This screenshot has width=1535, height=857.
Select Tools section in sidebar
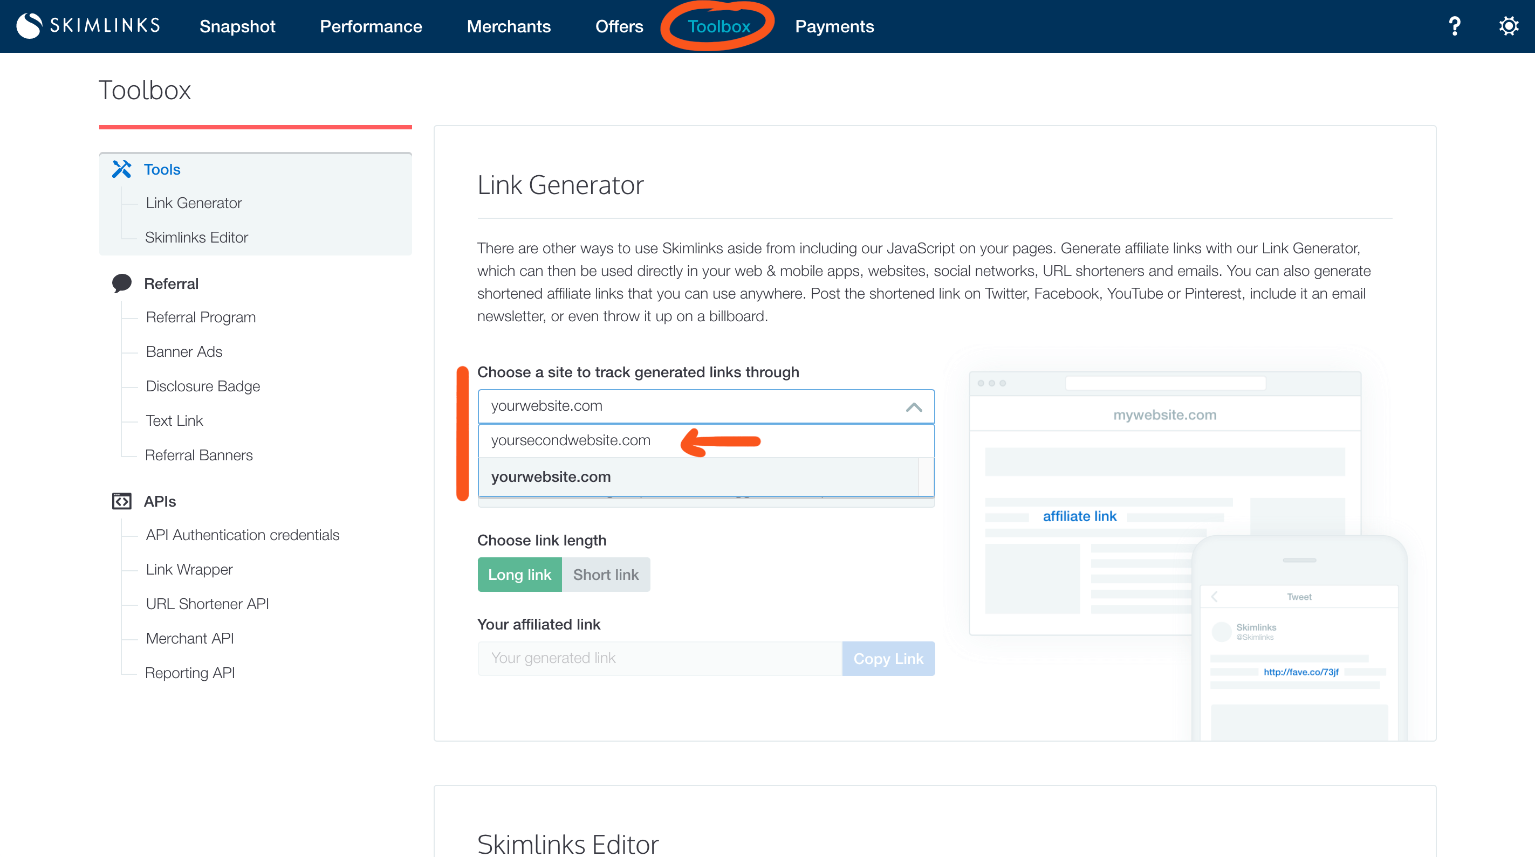tap(162, 169)
